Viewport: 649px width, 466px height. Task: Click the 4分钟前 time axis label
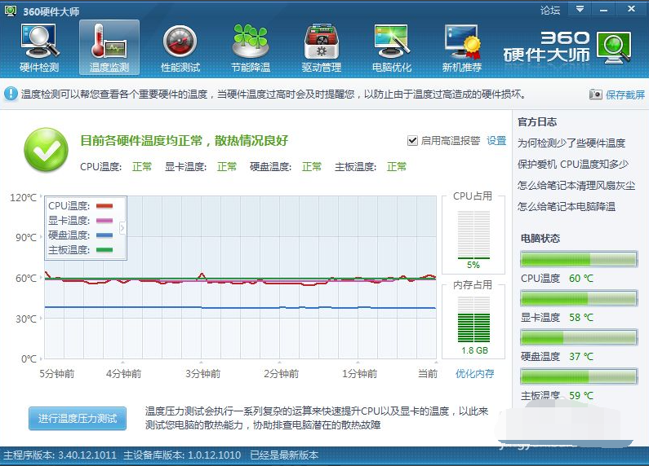click(123, 374)
